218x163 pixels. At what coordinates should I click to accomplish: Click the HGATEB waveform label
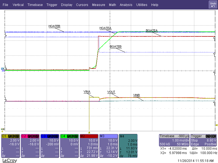(54, 26)
